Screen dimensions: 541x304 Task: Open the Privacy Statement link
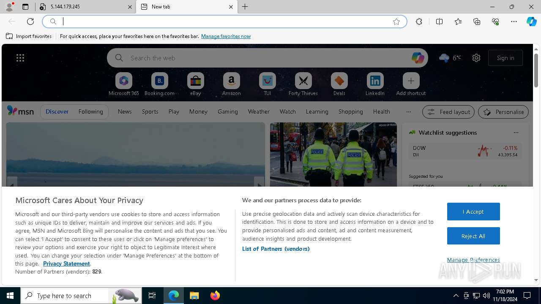pyautogui.click(x=66, y=263)
